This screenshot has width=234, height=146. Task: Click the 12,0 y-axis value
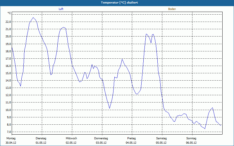pyautogui.click(x=8, y=95)
